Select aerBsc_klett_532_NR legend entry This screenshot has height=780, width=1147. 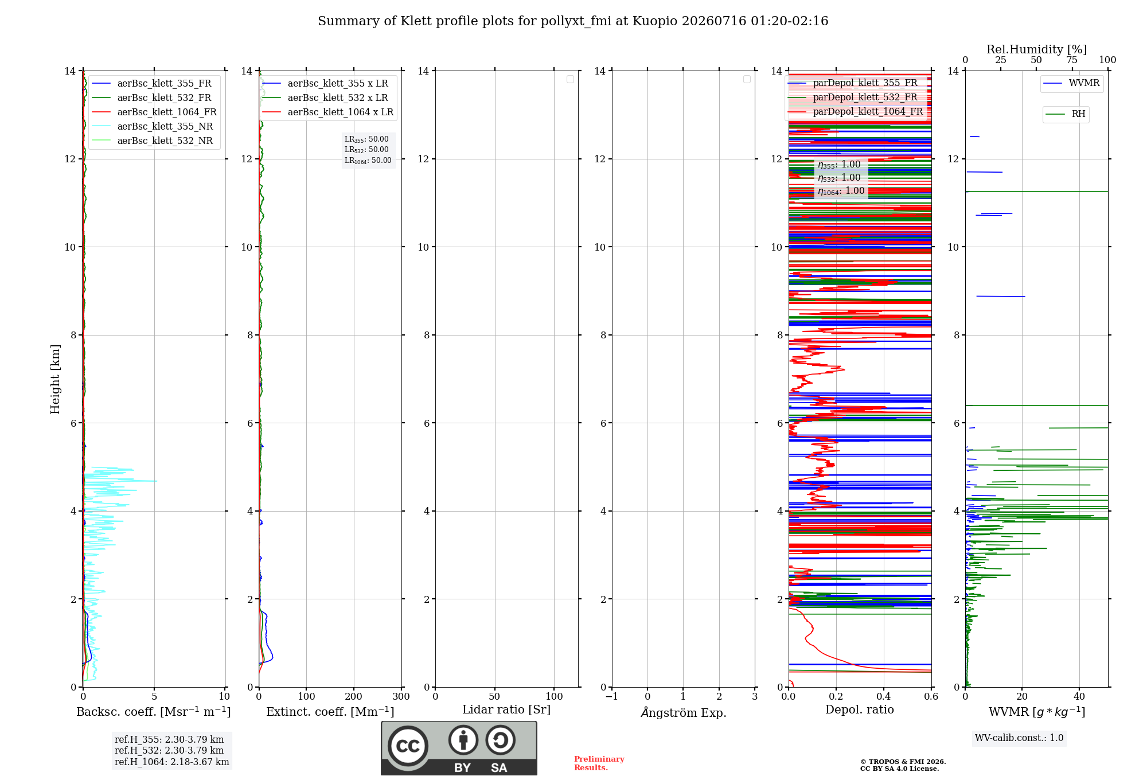(153, 141)
